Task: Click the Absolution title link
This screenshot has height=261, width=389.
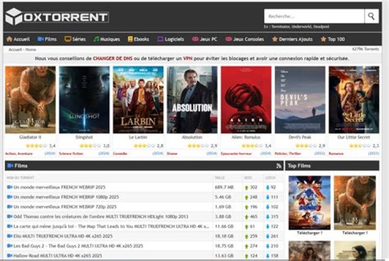Action: tap(192, 137)
